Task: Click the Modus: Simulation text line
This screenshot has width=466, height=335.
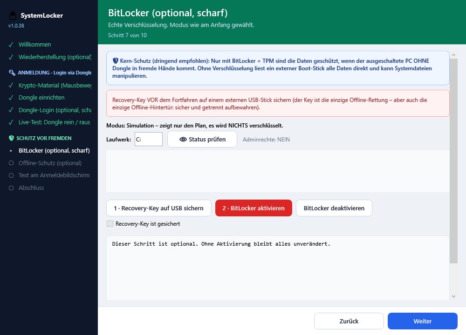Action: tap(195, 126)
